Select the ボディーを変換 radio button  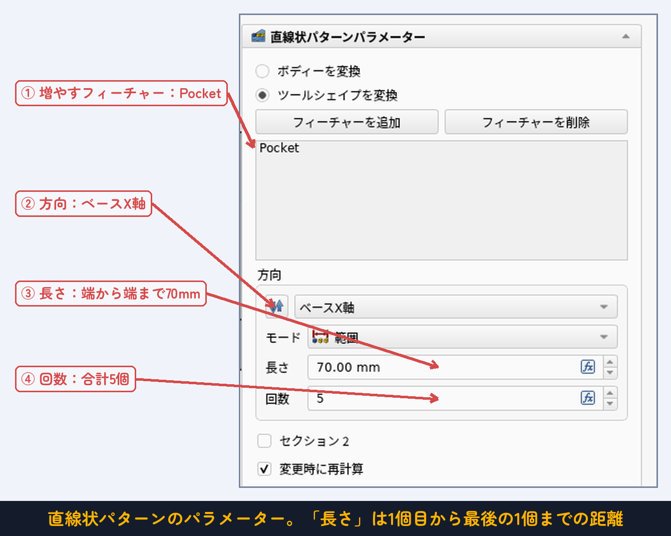(x=262, y=71)
